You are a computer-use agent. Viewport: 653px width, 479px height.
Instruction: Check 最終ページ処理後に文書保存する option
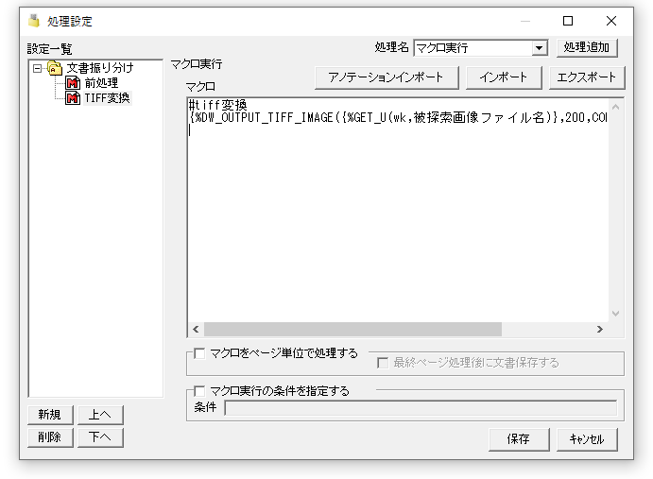click(x=383, y=363)
